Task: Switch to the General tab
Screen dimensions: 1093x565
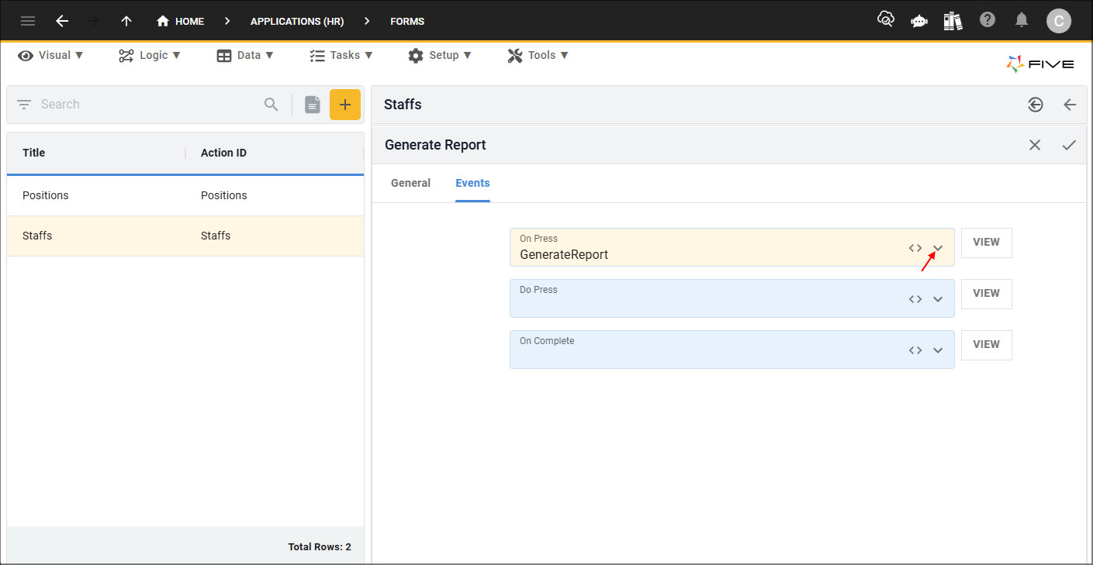Action: (410, 184)
